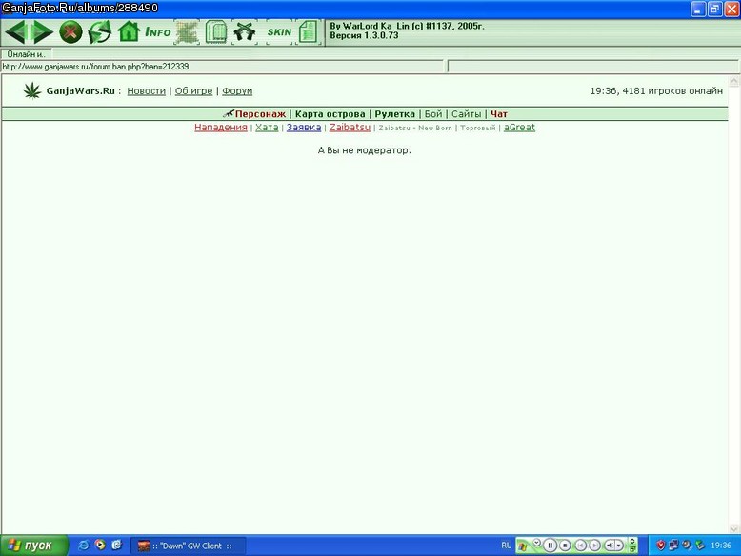This screenshot has height=556, width=741.
Task: Open Чат in the navigation bar
Action: tap(498, 114)
